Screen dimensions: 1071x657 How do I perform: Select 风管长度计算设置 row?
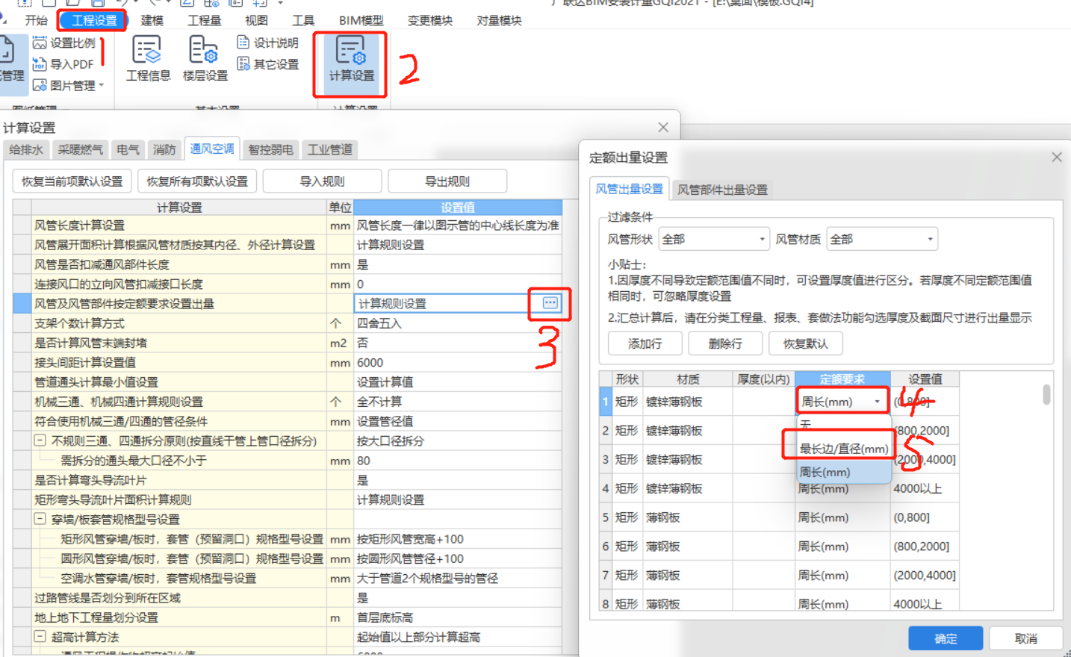click(x=288, y=225)
